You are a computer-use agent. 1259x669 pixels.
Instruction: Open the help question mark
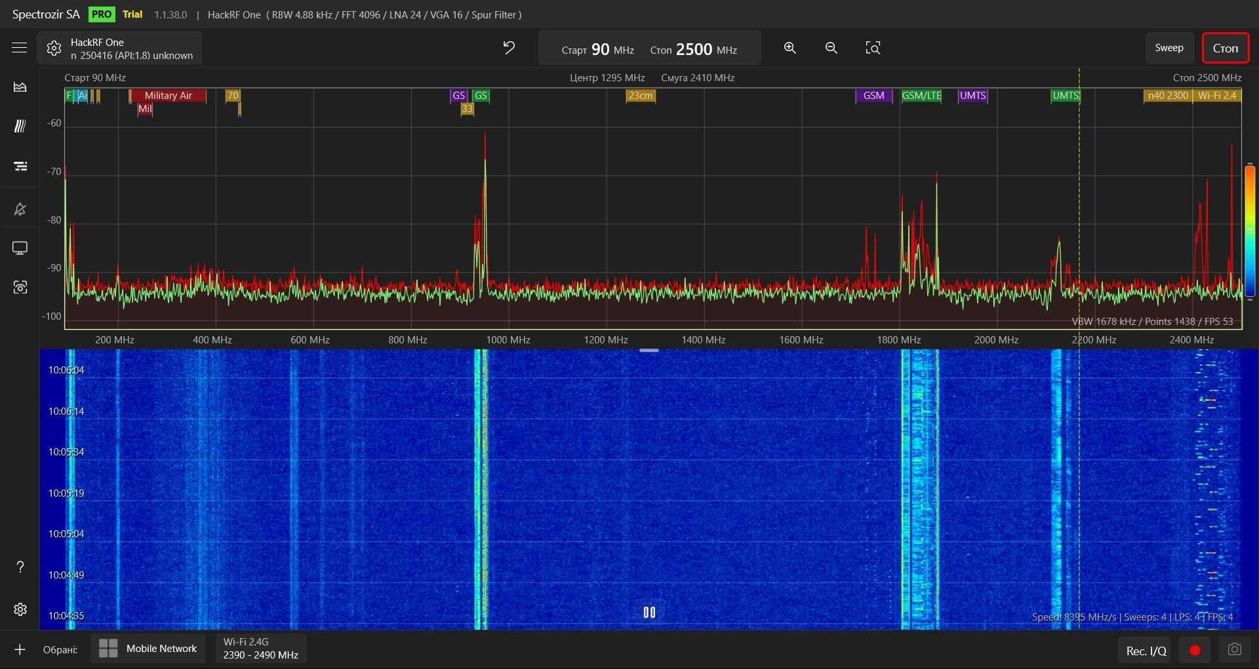(20, 567)
